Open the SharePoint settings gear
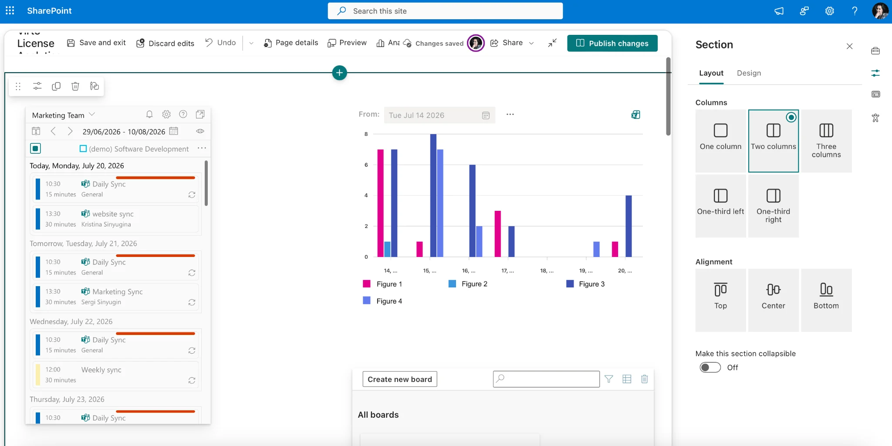This screenshot has width=892, height=446. pyautogui.click(x=829, y=11)
